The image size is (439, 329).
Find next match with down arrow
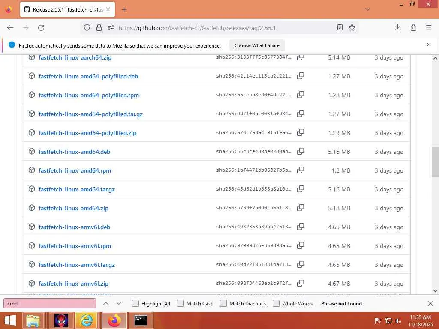point(119,303)
